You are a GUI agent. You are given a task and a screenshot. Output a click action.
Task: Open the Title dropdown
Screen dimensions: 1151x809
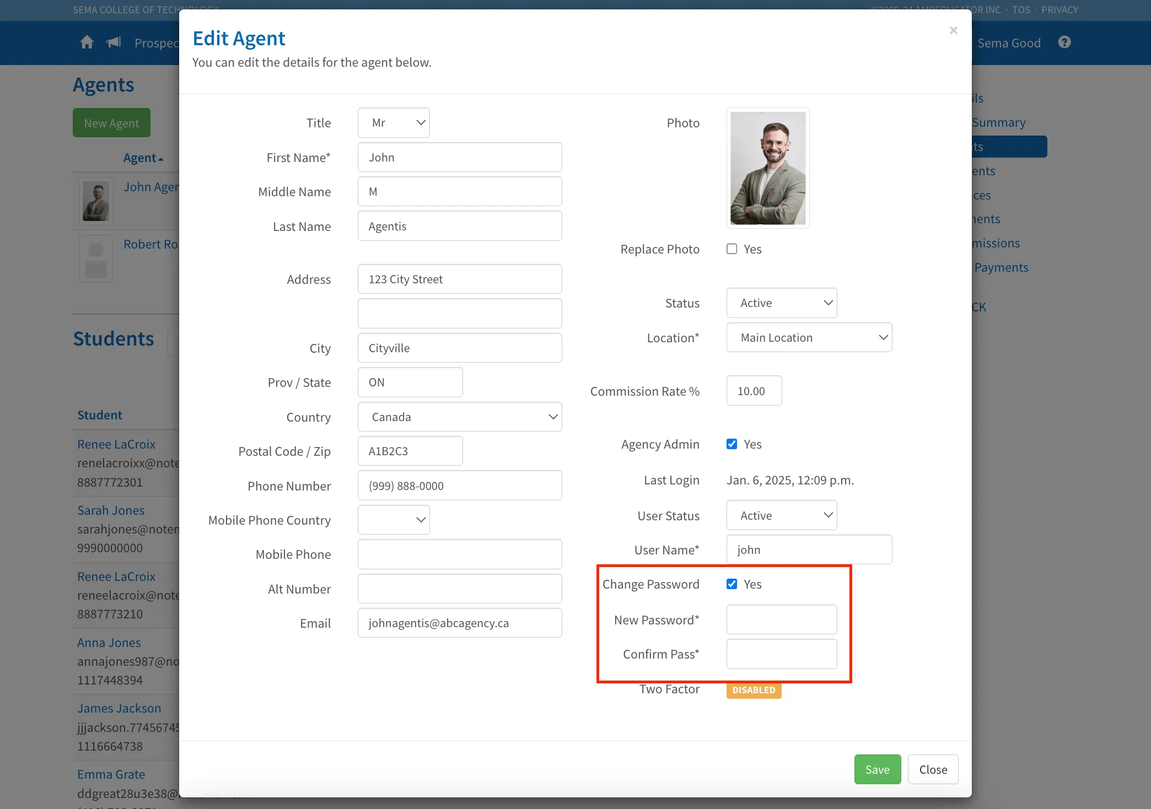394,123
